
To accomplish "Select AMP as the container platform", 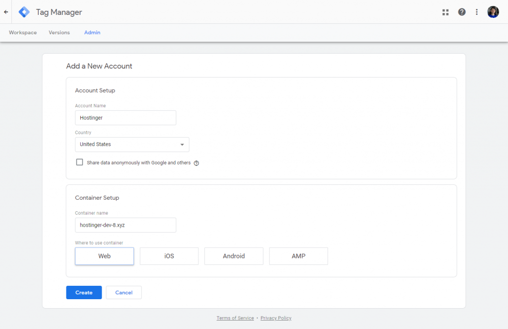I will tap(298, 256).
